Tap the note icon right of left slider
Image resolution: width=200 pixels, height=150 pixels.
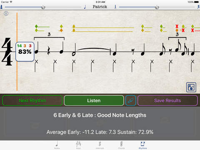click(85, 7)
